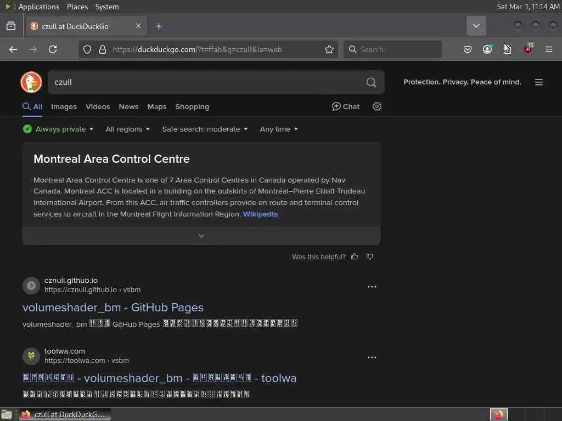Switch to Images tab

64,107
